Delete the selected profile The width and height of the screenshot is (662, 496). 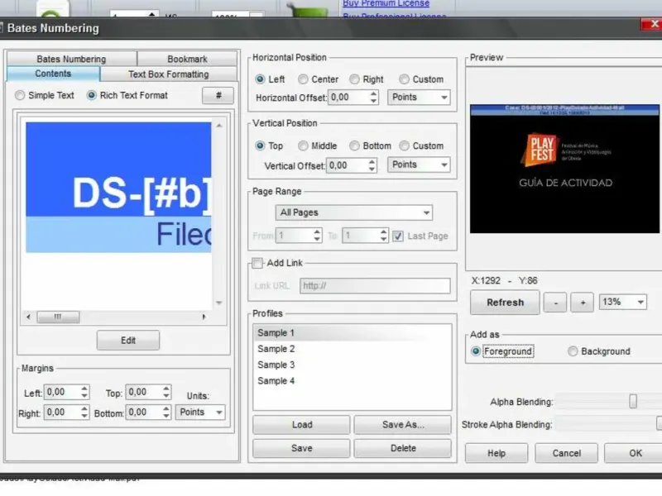click(403, 448)
